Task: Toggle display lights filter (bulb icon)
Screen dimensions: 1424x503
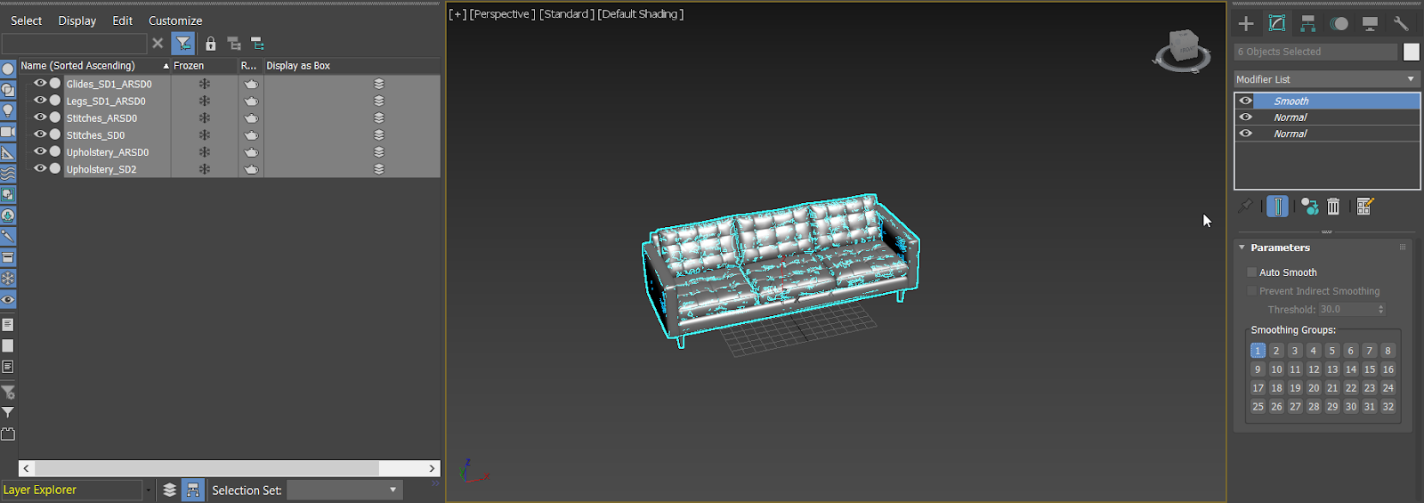Action: click(x=8, y=110)
